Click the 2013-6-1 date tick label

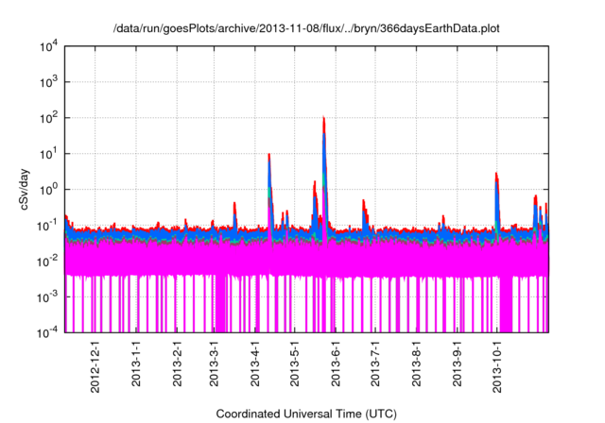pyautogui.click(x=336, y=364)
